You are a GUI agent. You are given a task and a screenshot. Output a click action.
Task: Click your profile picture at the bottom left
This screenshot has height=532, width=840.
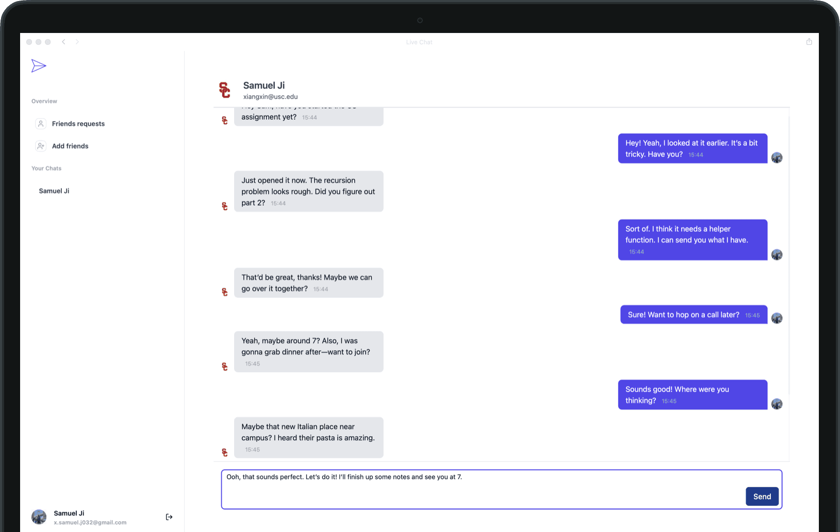click(x=39, y=517)
